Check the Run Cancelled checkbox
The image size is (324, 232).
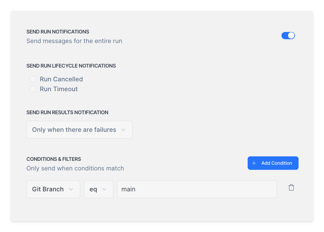(33, 79)
